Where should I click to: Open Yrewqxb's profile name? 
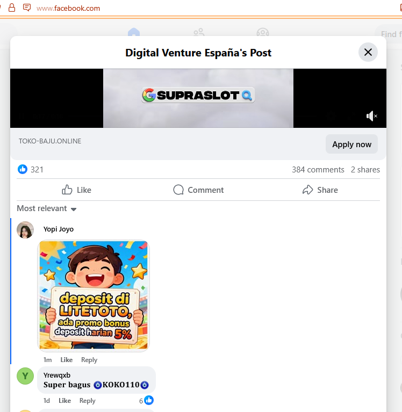[x=57, y=375]
